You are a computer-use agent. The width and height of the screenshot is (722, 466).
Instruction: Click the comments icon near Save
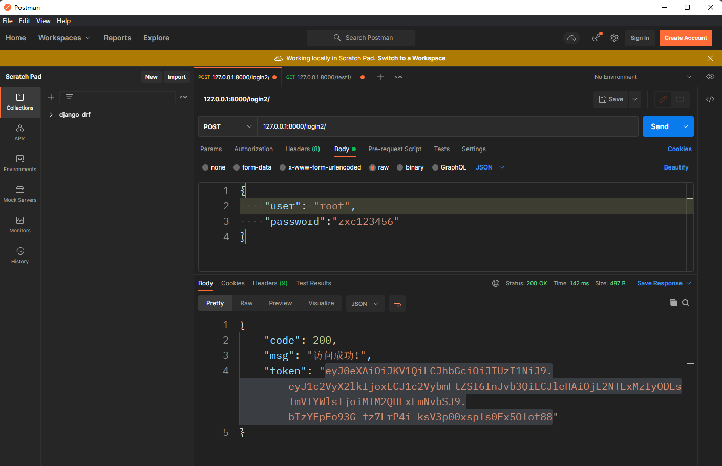click(680, 99)
